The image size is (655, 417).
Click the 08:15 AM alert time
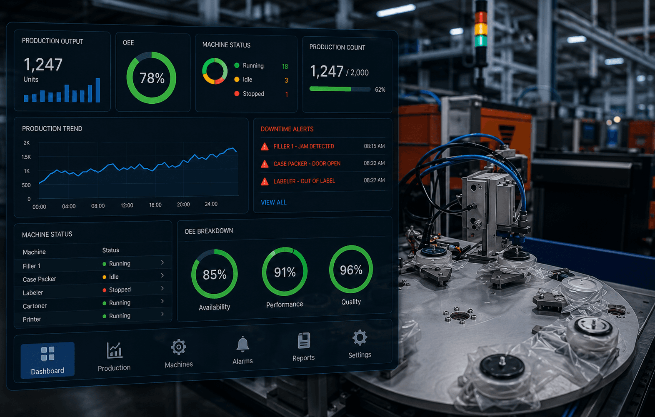[374, 146]
